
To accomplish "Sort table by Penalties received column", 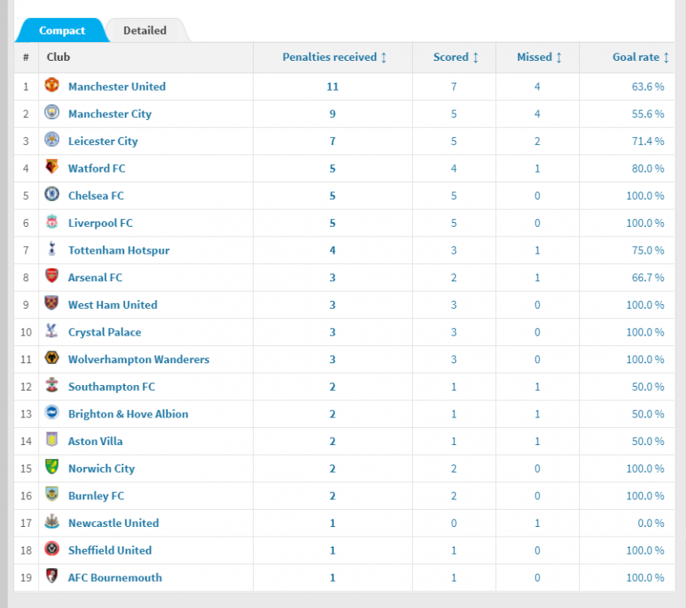I will click(334, 58).
